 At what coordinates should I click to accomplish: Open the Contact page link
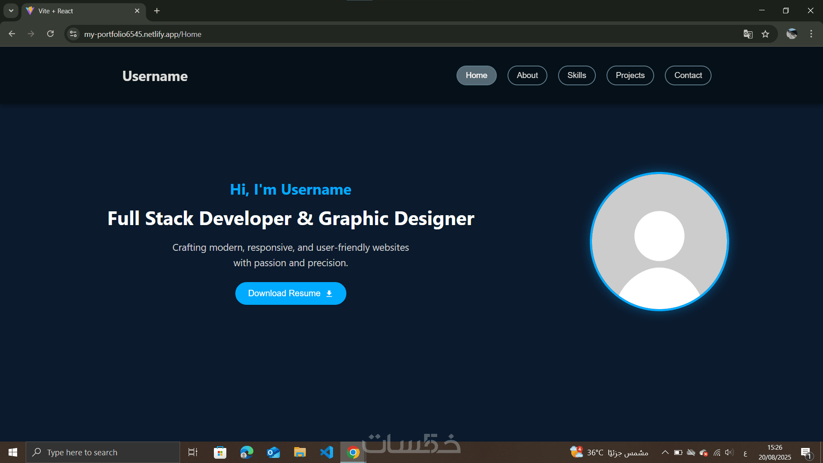[x=688, y=75]
